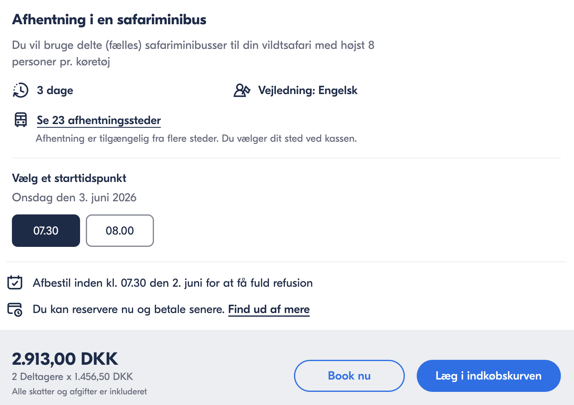Click the Vejledning: Engelsk label

tap(308, 90)
